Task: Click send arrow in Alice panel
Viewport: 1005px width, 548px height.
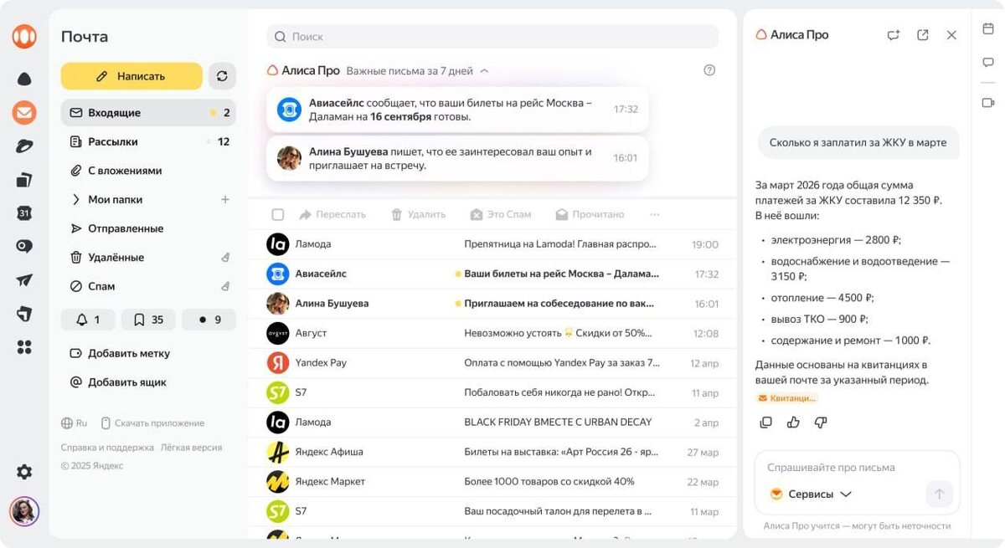Action: [939, 494]
